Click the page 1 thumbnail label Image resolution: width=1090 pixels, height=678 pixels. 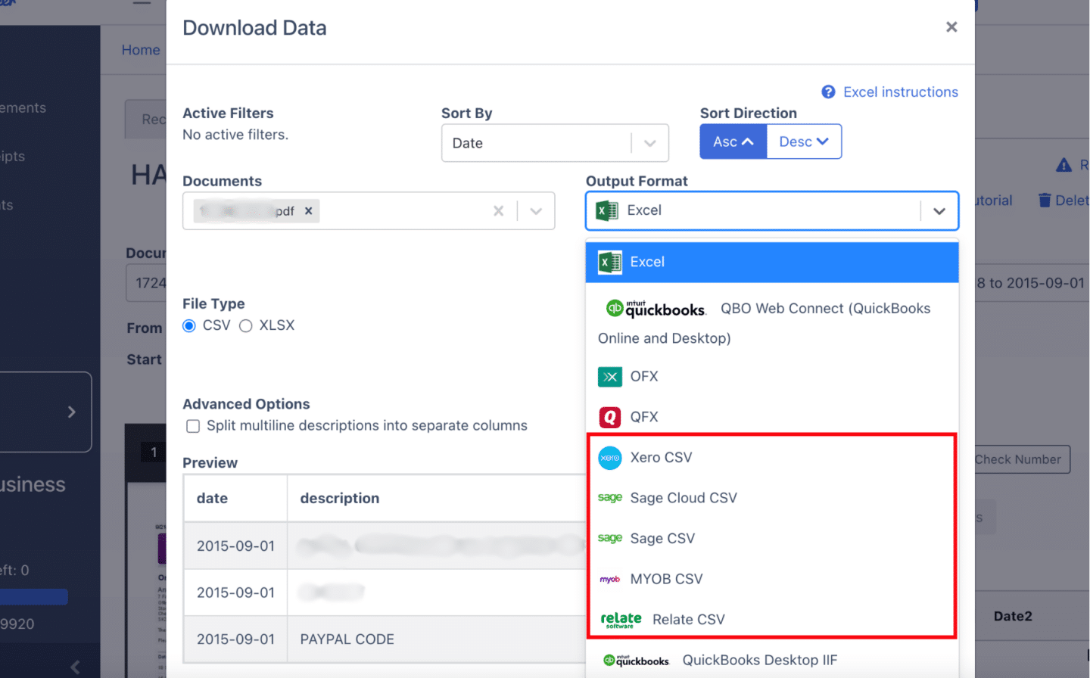click(x=154, y=453)
